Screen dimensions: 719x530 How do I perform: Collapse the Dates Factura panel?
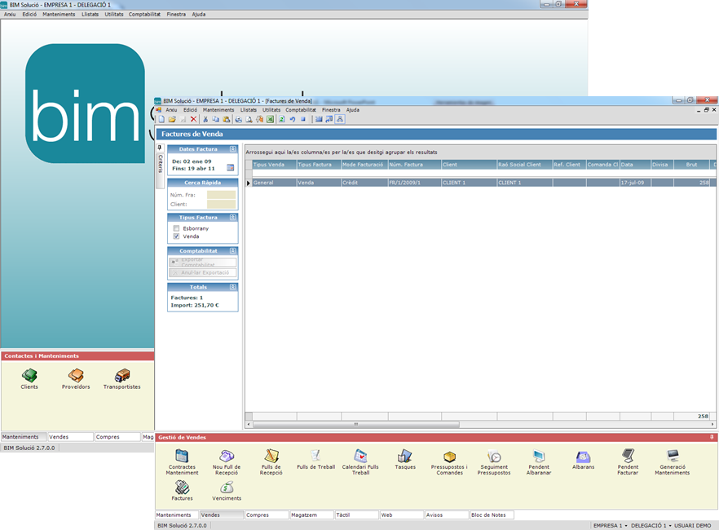pyautogui.click(x=233, y=149)
